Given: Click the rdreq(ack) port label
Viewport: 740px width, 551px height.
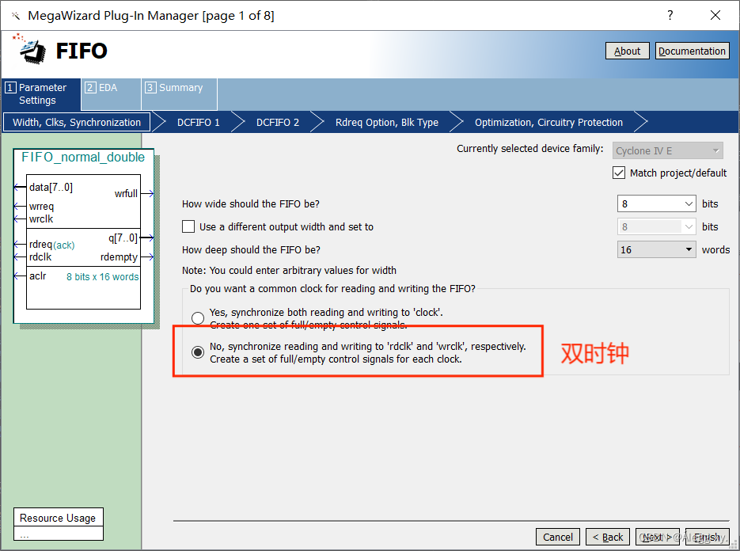Looking at the screenshot, I should point(52,245).
